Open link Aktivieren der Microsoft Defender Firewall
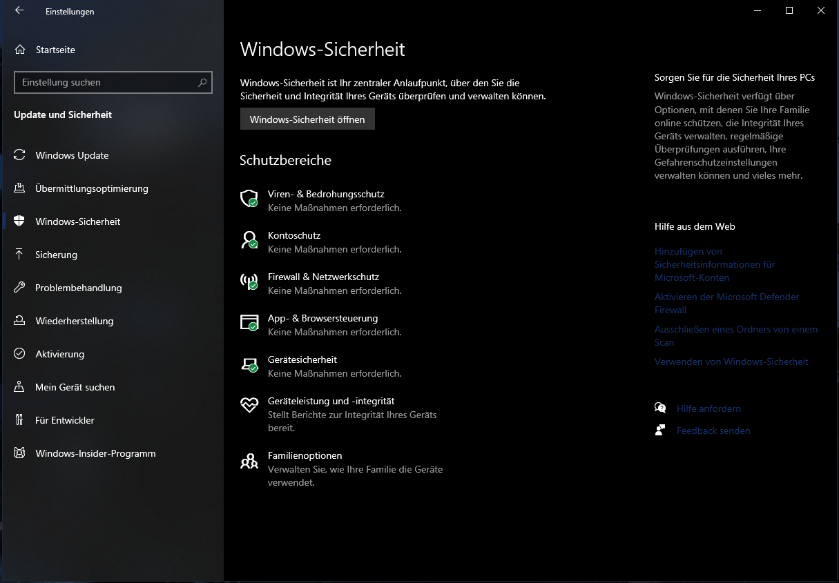839x583 pixels. pos(726,304)
